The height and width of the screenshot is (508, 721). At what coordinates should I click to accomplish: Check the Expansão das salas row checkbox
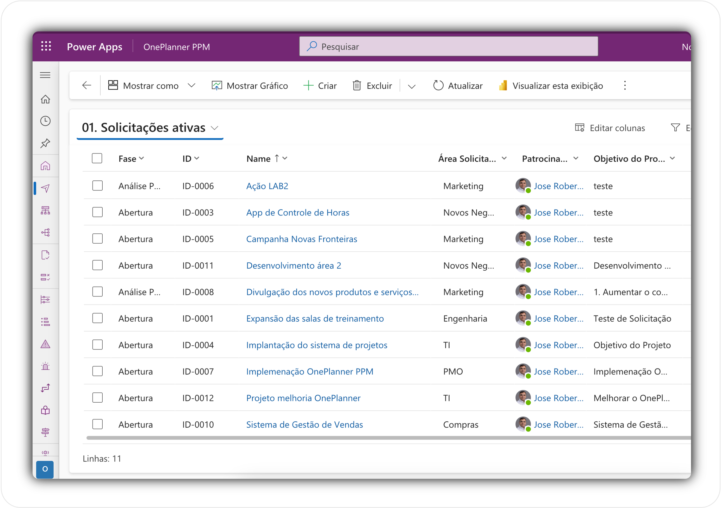(97, 318)
